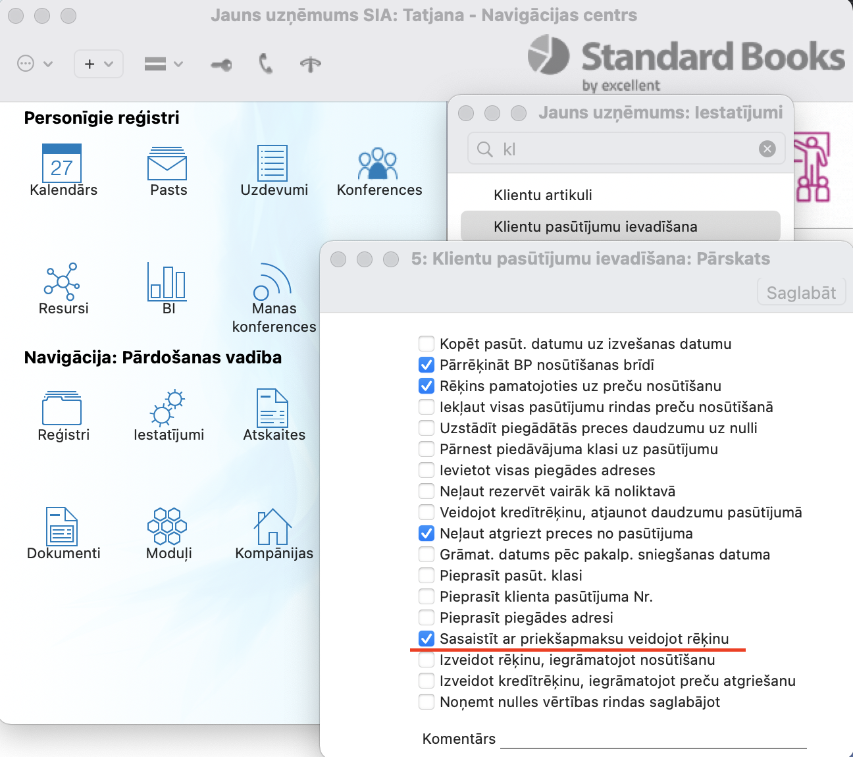Open the Atskaites reports icon
This screenshot has height=757, width=853.
click(272, 408)
